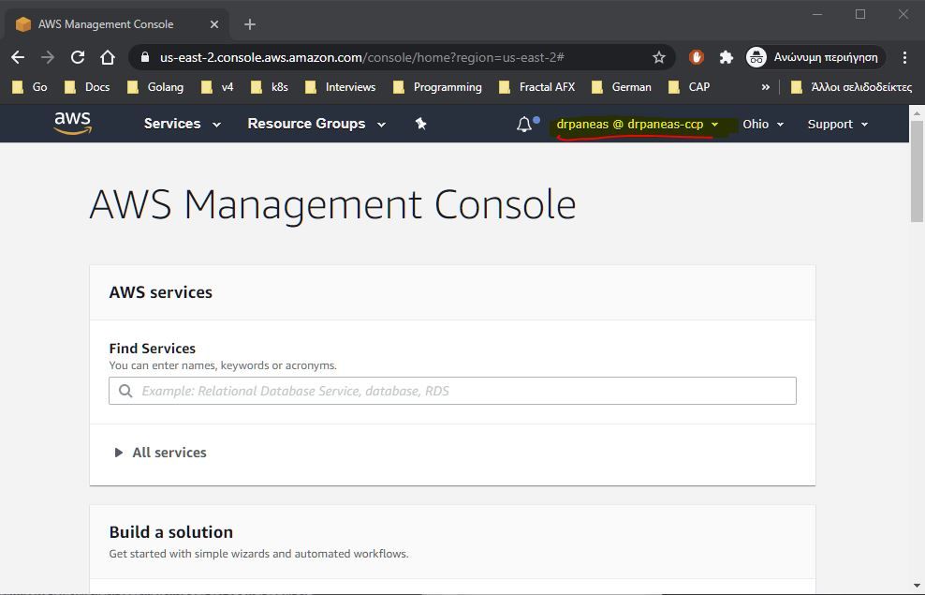Click the extensions puzzle piece icon
Screen dimensions: 925x595
tap(727, 57)
